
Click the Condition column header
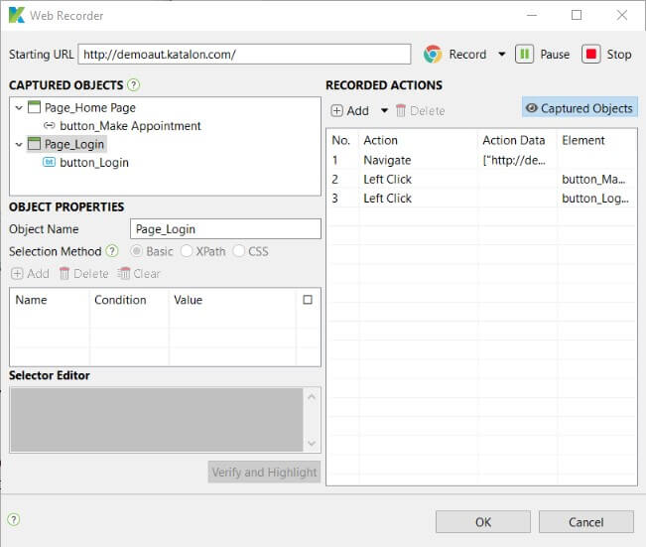click(120, 300)
